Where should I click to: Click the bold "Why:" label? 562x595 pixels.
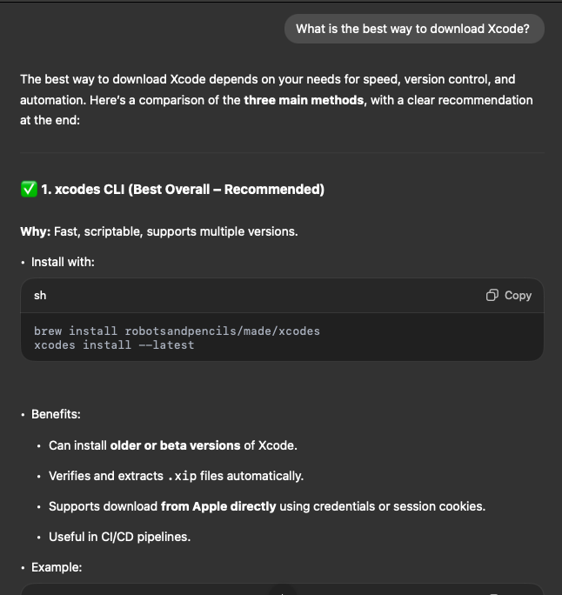36,231
